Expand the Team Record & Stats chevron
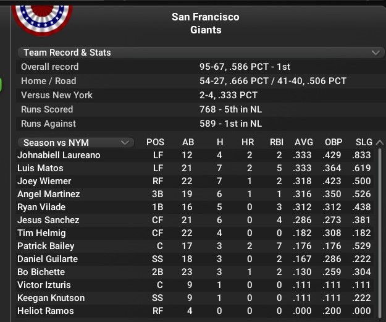Viewport: 386px width, 322px height. pos(376,53)
